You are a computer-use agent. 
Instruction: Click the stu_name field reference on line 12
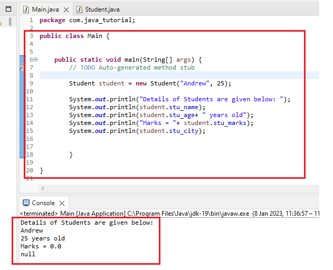pyautogui.click(x=184, y=107)
